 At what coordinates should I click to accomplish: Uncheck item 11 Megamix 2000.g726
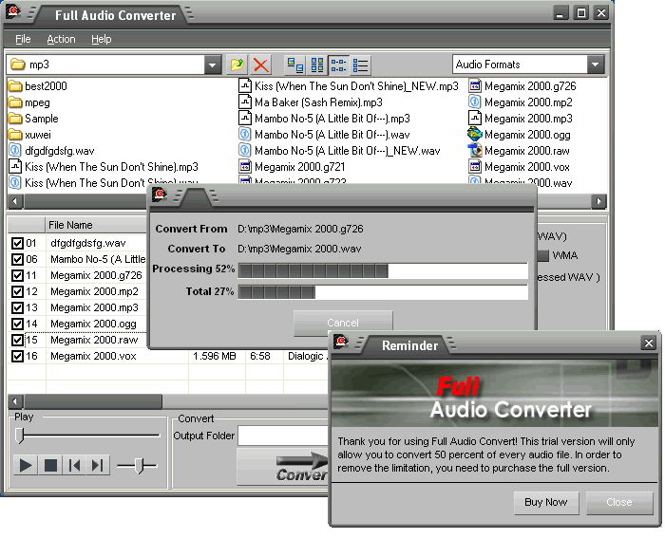pos(17,275)
